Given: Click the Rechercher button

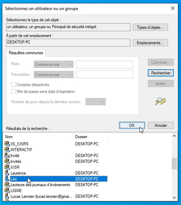Looking at the screenshot, I should point(161,73).
